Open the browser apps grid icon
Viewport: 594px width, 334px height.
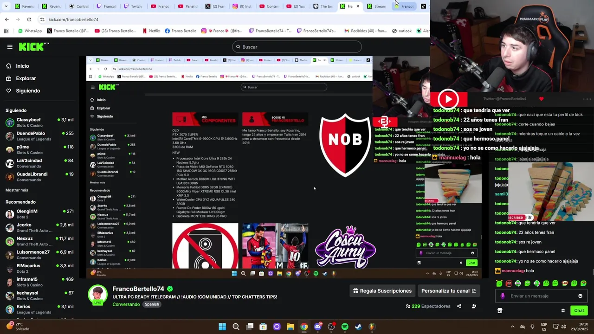[x=6, y=31]
